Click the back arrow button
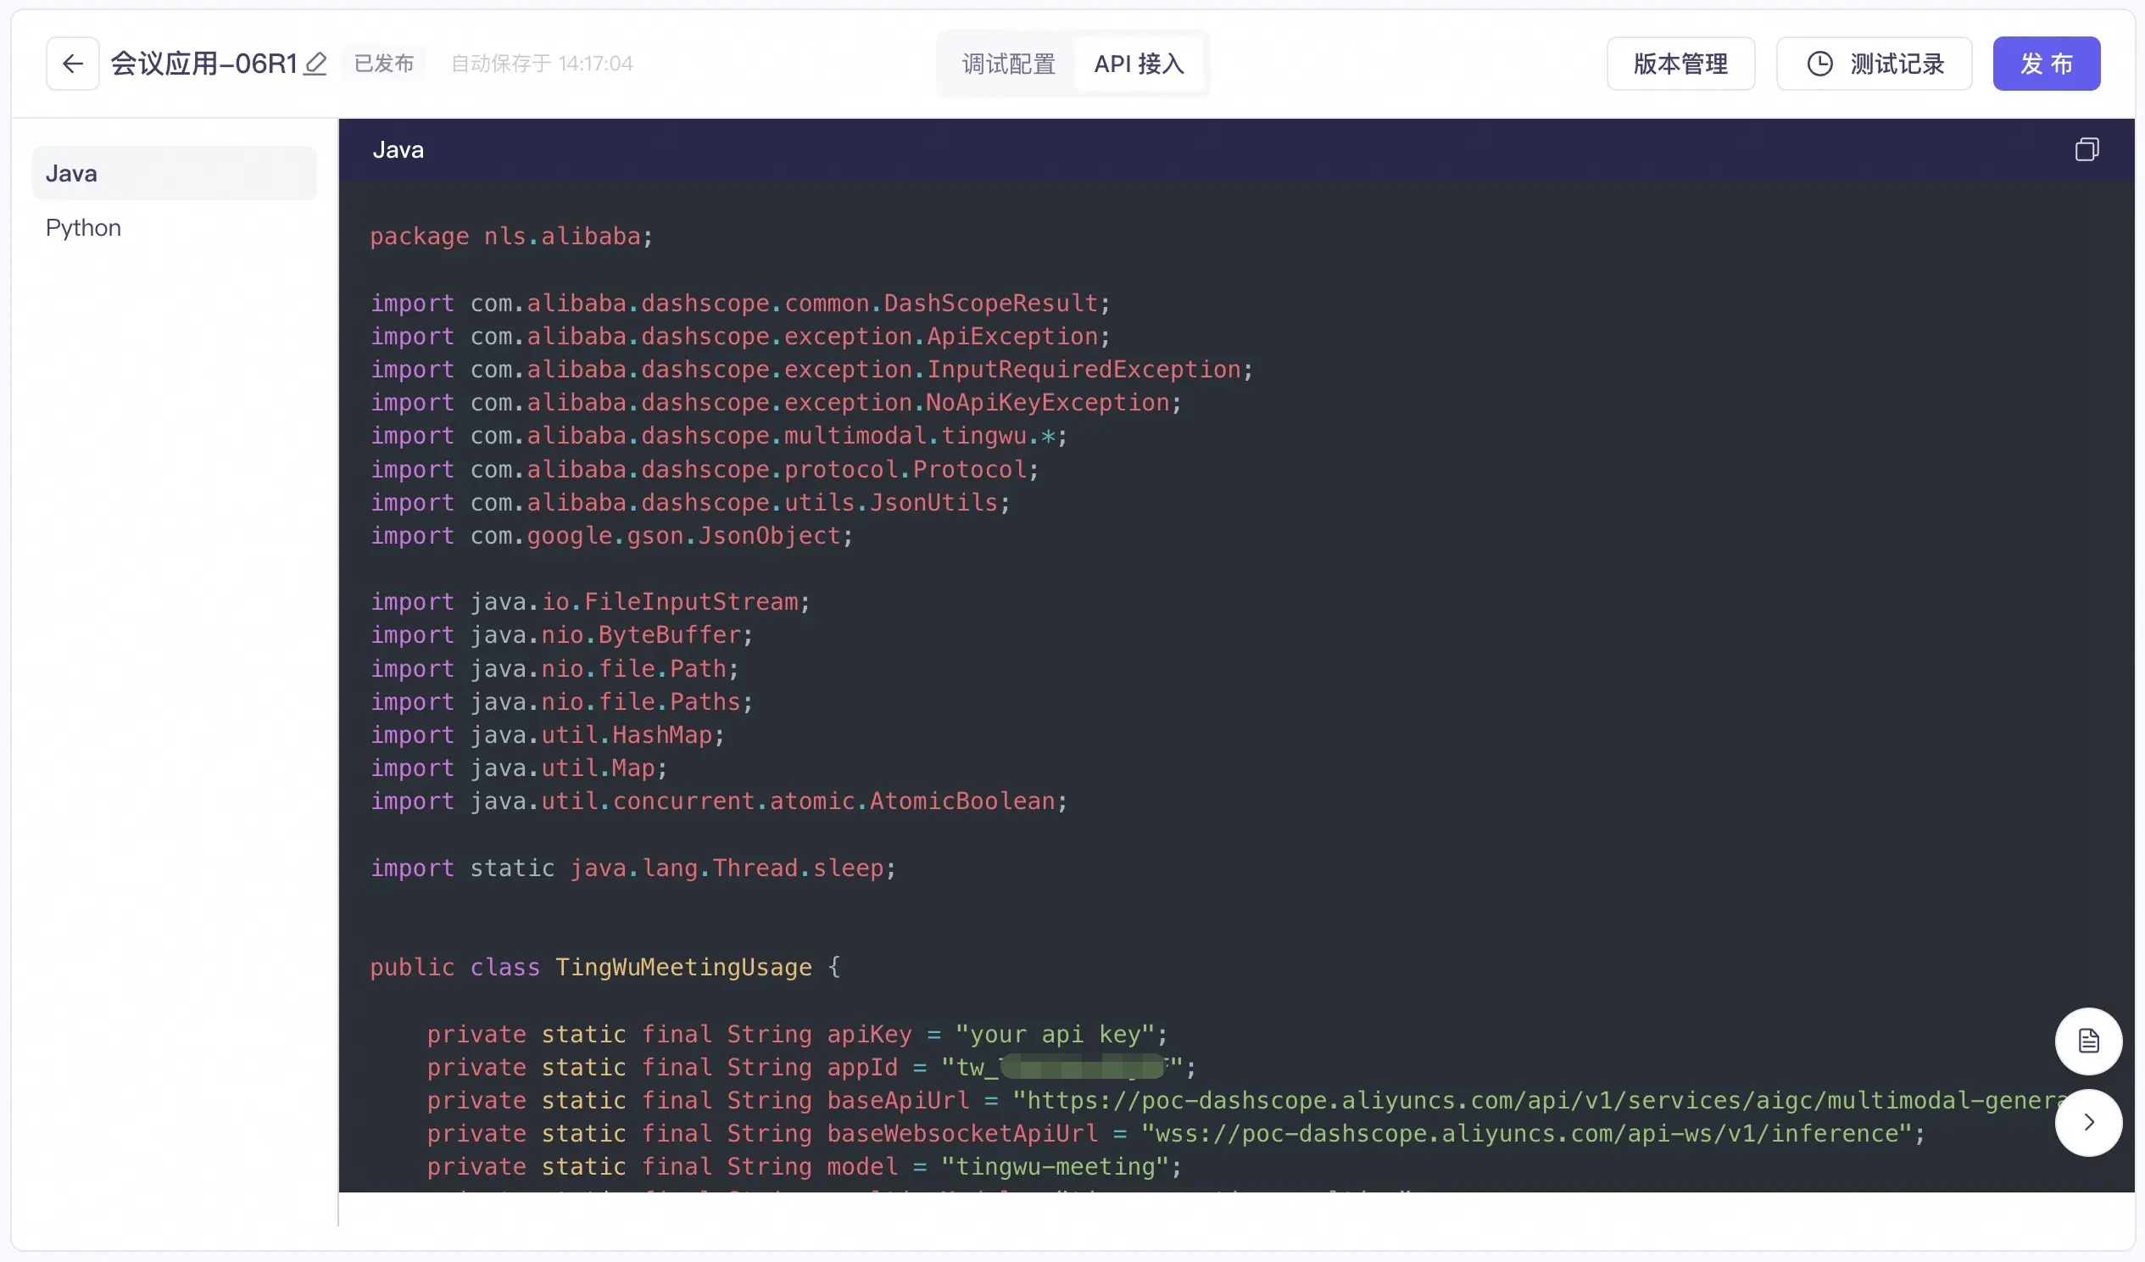The width and height of the screenshot is (2145, 1262). pyautogui.click(x=72, y=64)
